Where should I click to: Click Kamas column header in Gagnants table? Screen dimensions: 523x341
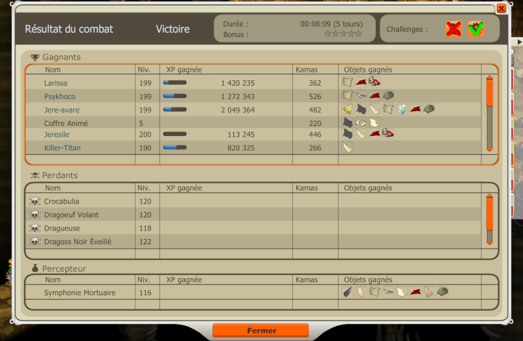click(307, 70)
